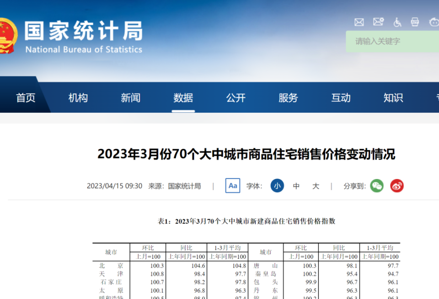
Task: Click the Aa font style icon
Action: click(233, 186)
